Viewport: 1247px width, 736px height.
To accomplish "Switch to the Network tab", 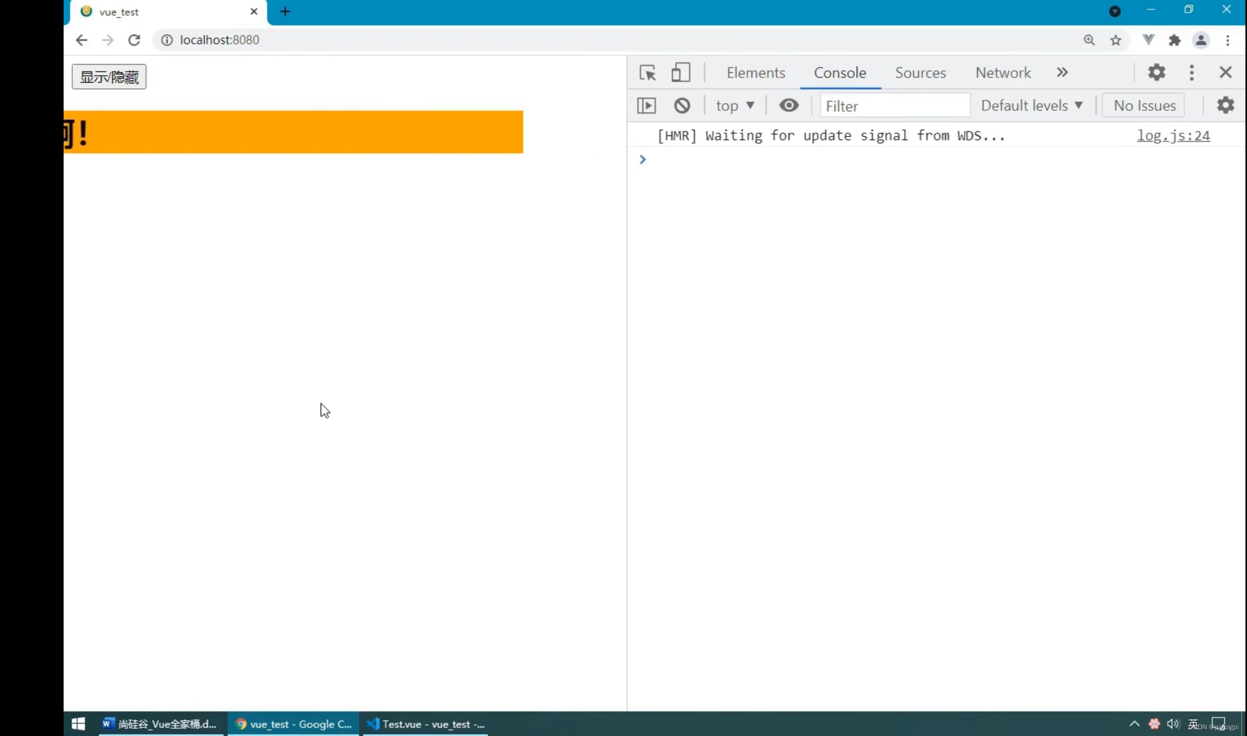I will point(1003,73).
